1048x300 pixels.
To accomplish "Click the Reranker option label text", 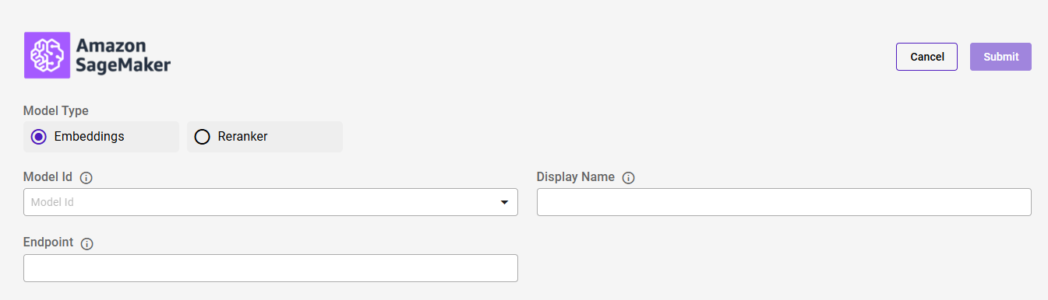I will (x=243, y=137).
